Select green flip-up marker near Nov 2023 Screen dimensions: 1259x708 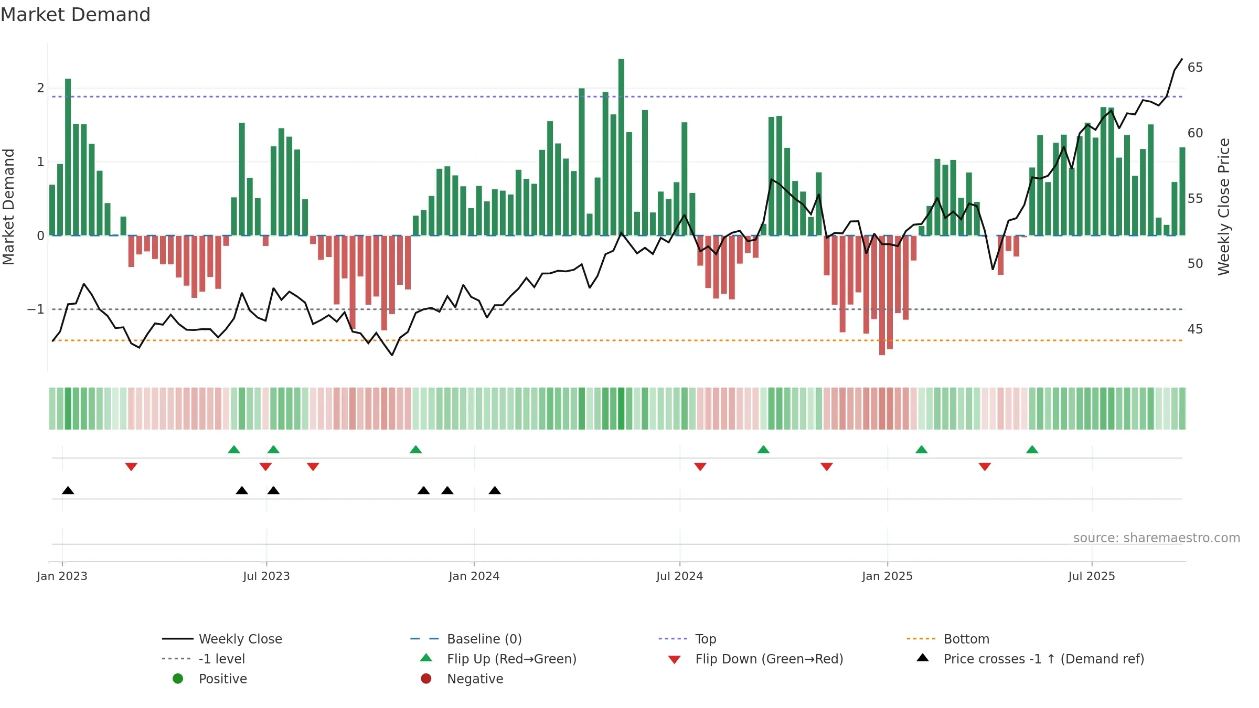415,449
